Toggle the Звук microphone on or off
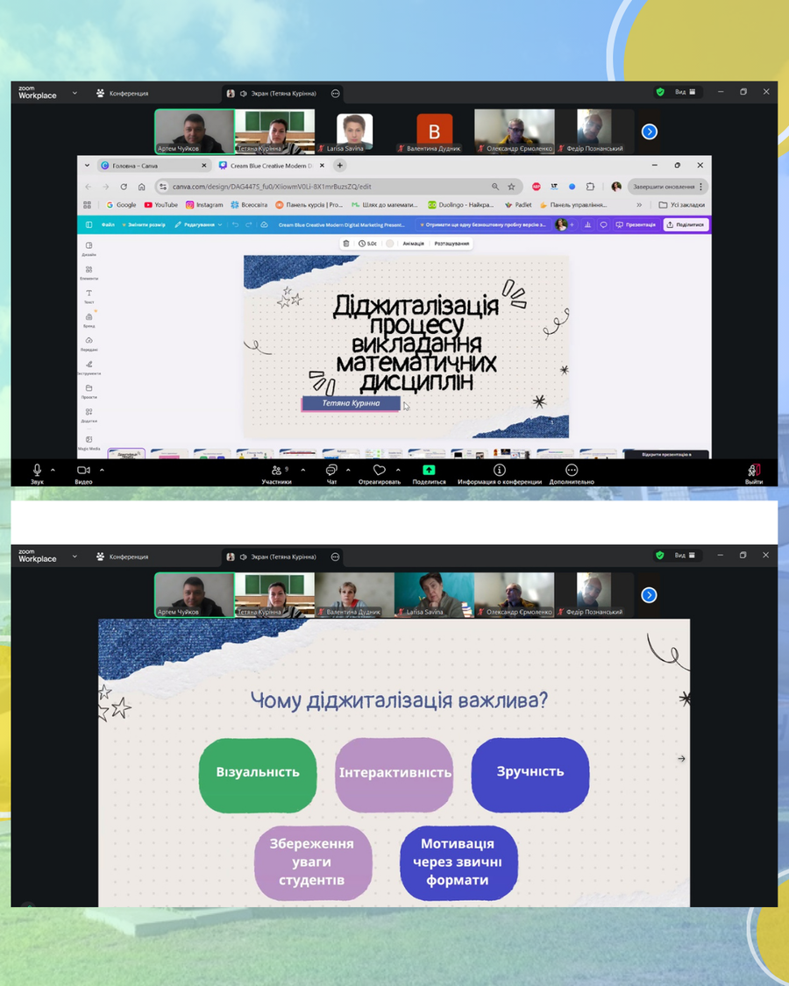 [37, 472]
